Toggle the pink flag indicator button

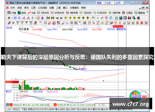tap(43, 18)
